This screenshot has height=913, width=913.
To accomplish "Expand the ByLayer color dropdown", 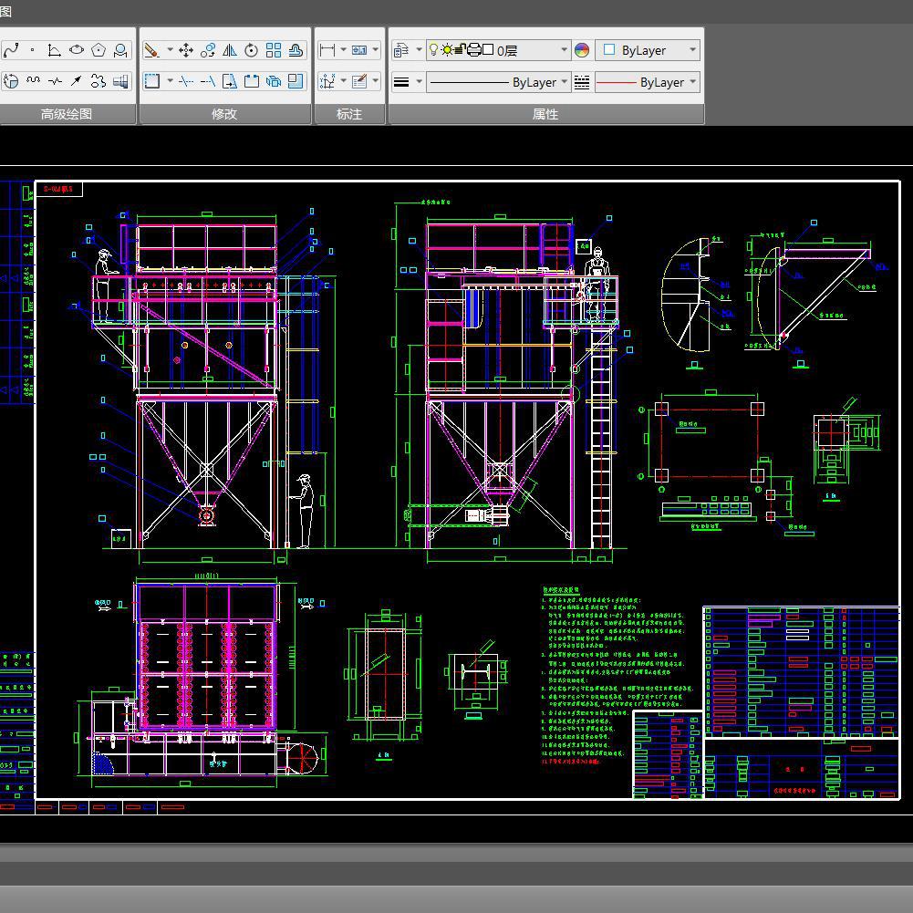I will coord(692,50).
